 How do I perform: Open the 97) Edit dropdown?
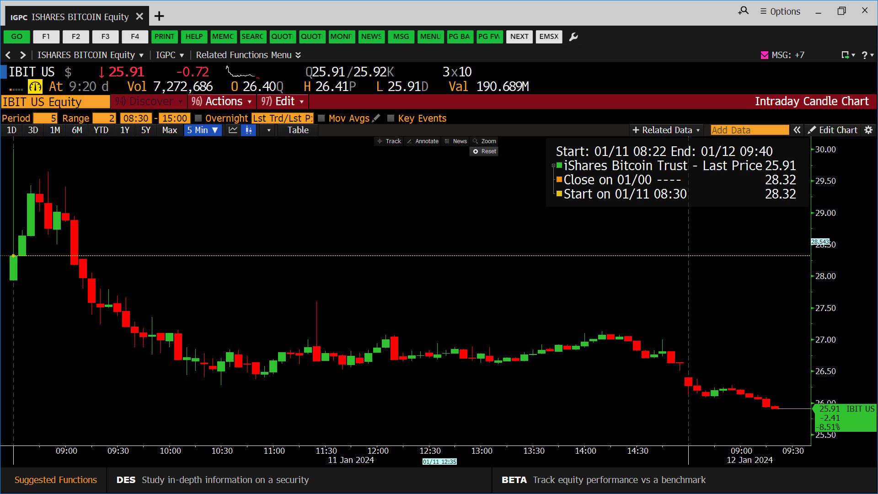coord(283,101)
